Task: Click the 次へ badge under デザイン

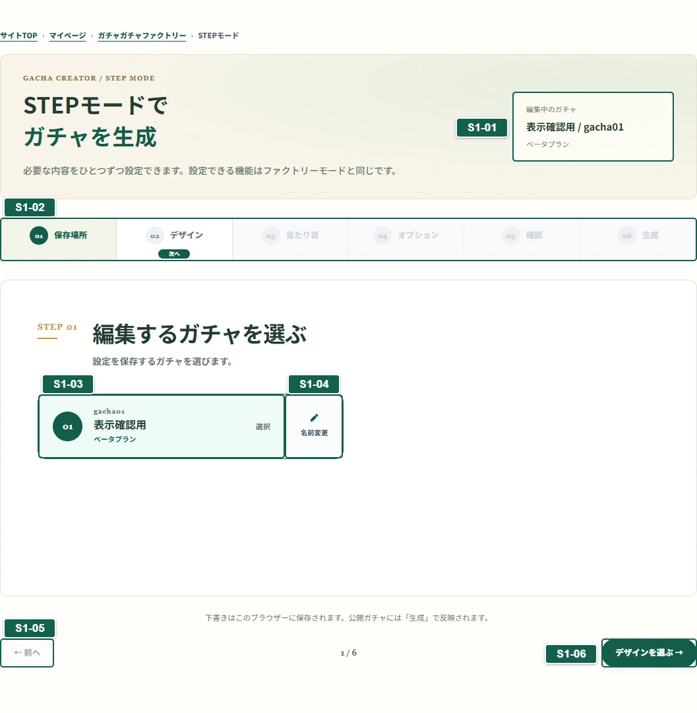Action: point(174,254)
